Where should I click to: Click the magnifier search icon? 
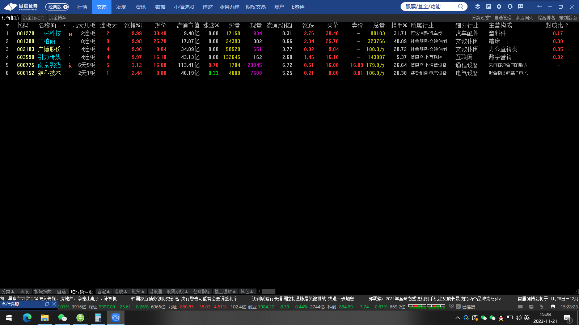coord(461,6)
